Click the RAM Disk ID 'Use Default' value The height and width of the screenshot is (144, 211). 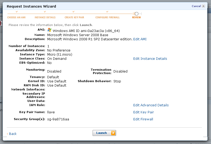(57, 86)
